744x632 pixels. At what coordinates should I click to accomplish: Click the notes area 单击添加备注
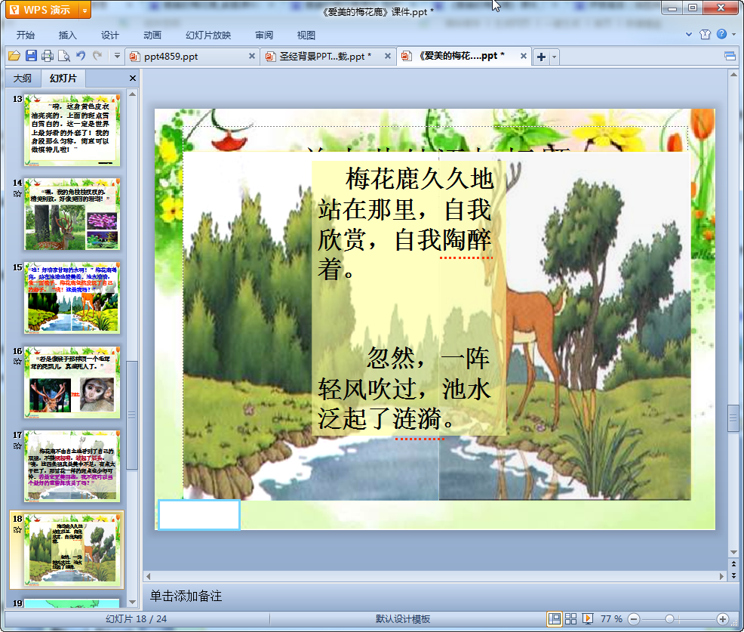(186, 596)
